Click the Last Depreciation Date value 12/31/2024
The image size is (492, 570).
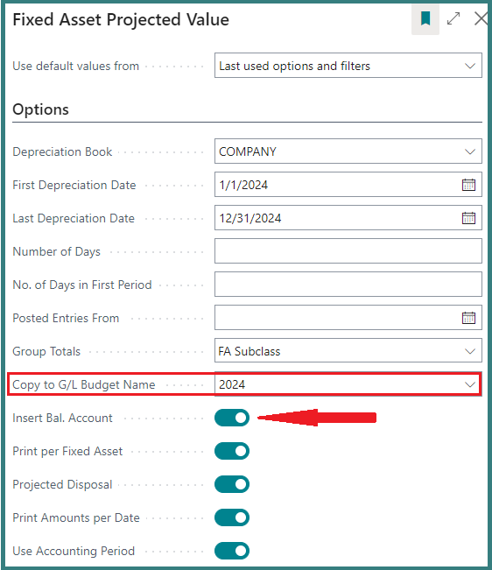pyautogui.click(x=250, y=218)
